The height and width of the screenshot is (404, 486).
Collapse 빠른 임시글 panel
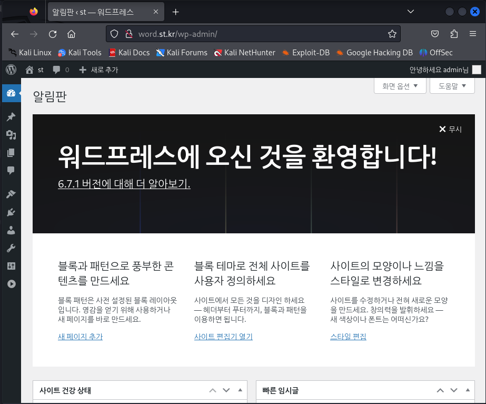[x=468, y=390]
